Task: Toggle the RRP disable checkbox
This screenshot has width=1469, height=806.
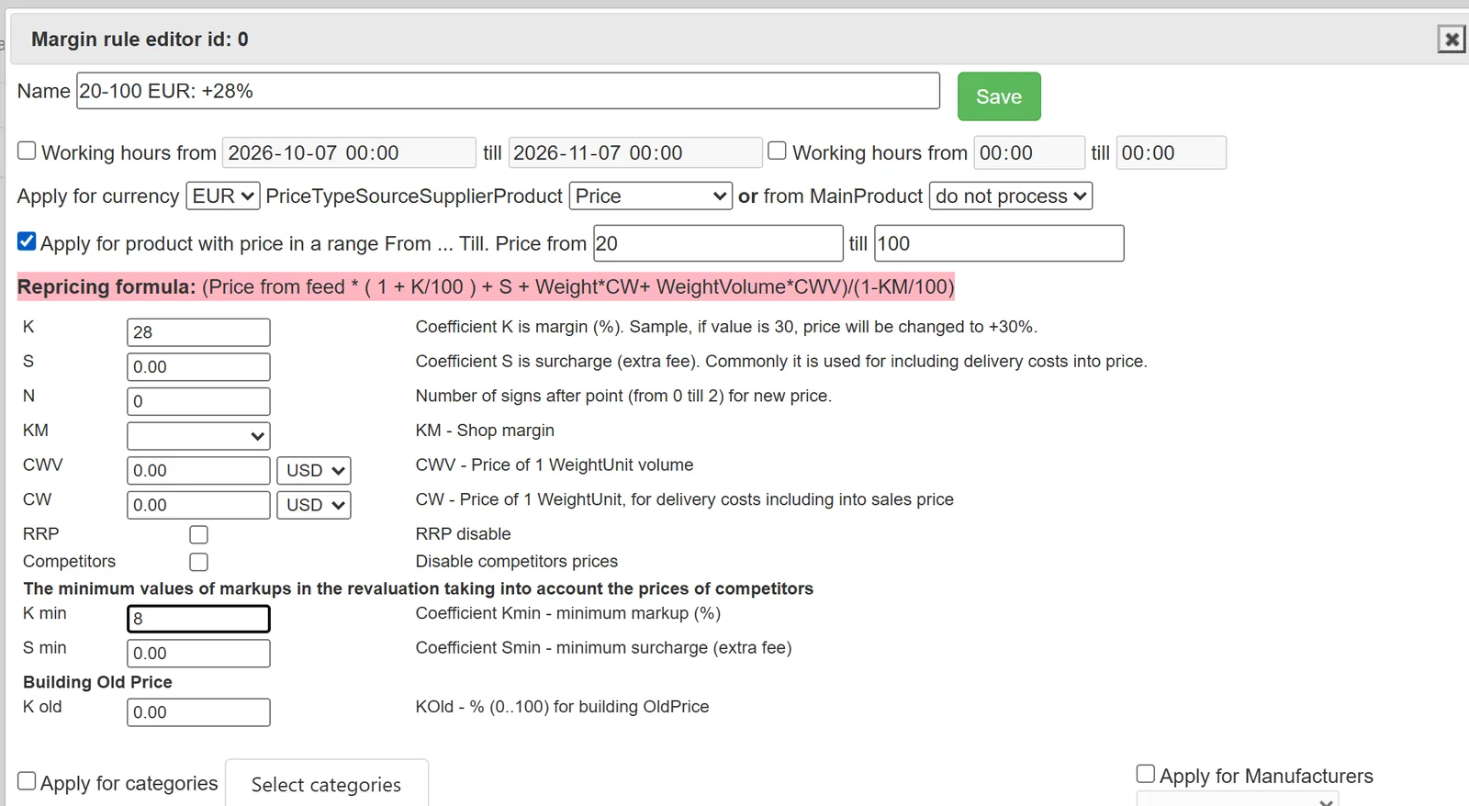Action: tap(198, 534)
